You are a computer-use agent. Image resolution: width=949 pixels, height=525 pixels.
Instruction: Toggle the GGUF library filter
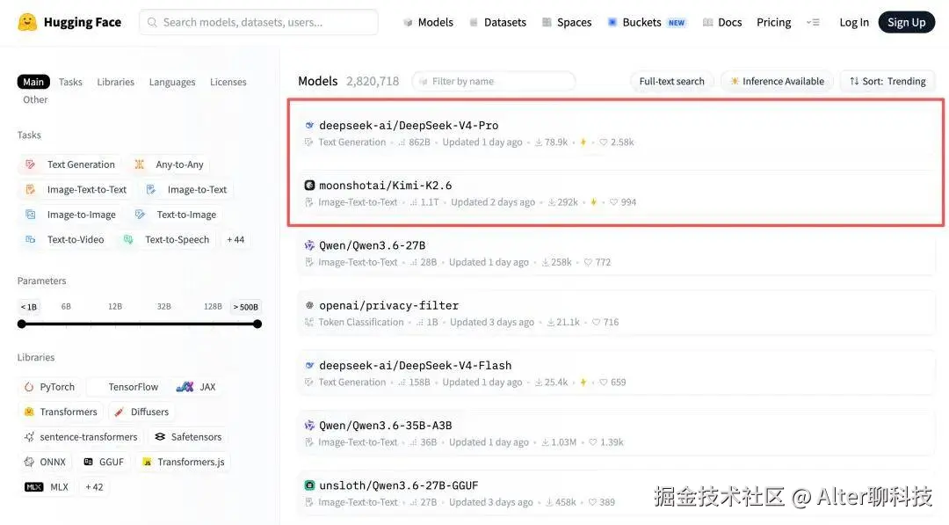tap(105, 461)
